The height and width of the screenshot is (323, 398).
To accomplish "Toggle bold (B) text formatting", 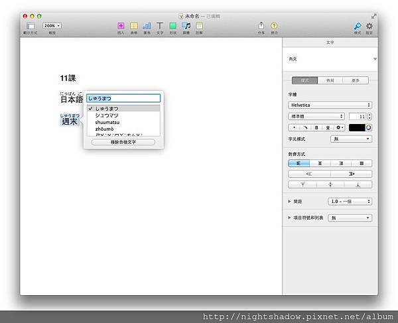I will coord(317,127).
